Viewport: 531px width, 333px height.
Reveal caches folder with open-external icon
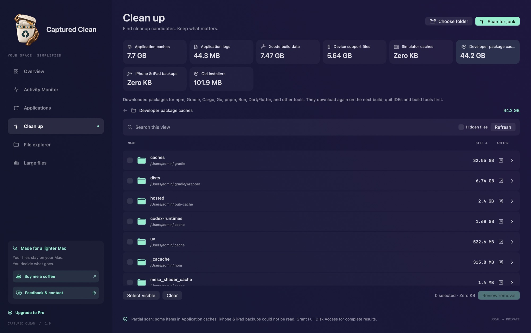click(501, 161)
